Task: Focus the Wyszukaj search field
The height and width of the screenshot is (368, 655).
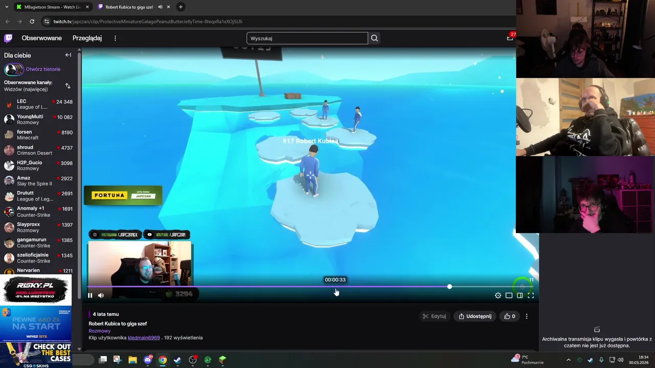Action: click(307, 38)
